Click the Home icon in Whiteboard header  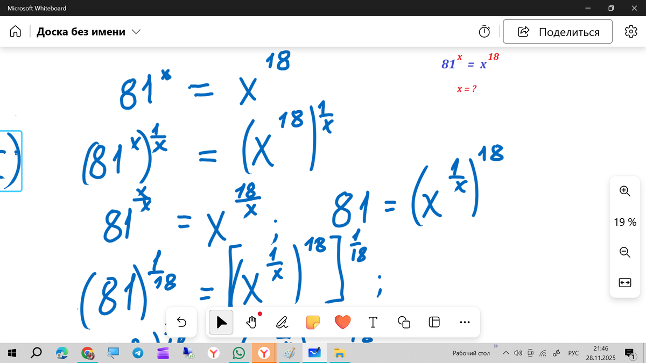tap(15, 32)
